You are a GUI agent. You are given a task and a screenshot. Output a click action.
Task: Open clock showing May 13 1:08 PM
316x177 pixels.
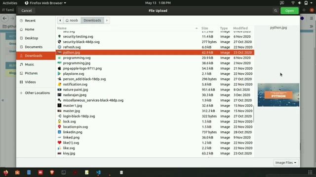click(158, 3)
